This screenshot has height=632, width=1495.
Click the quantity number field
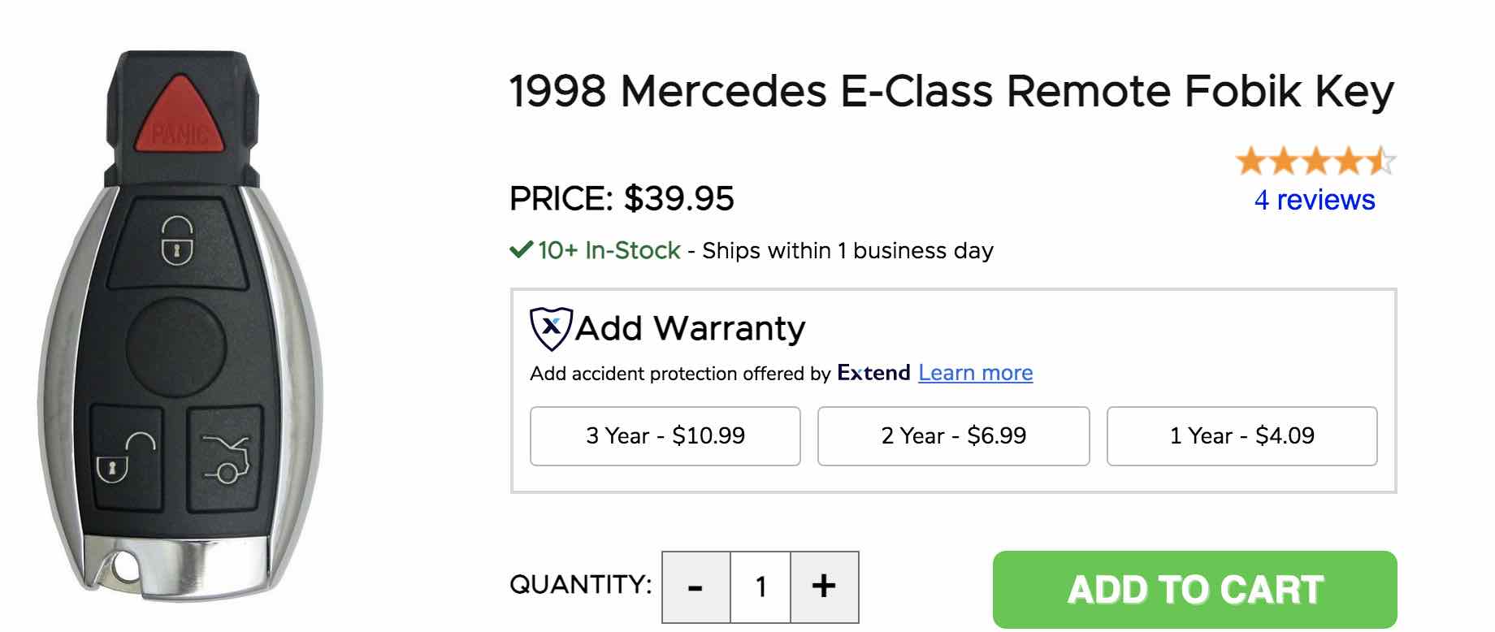[x=760, y=587]
